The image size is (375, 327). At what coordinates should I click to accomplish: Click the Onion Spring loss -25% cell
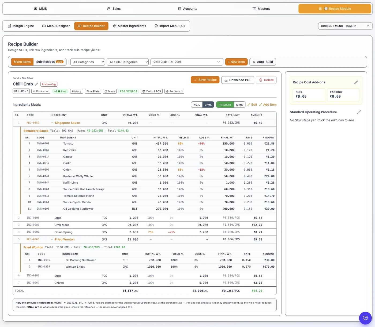(171, 232)
